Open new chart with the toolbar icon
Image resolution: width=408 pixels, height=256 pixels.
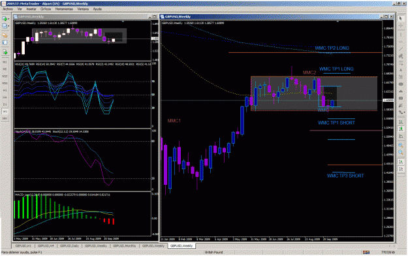tap(5, 19)
